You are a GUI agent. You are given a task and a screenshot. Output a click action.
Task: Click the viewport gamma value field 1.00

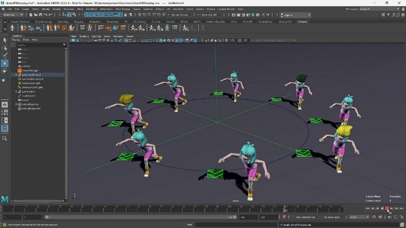coord(245,40)
